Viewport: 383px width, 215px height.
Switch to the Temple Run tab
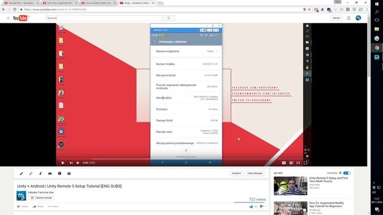point(20,3)
